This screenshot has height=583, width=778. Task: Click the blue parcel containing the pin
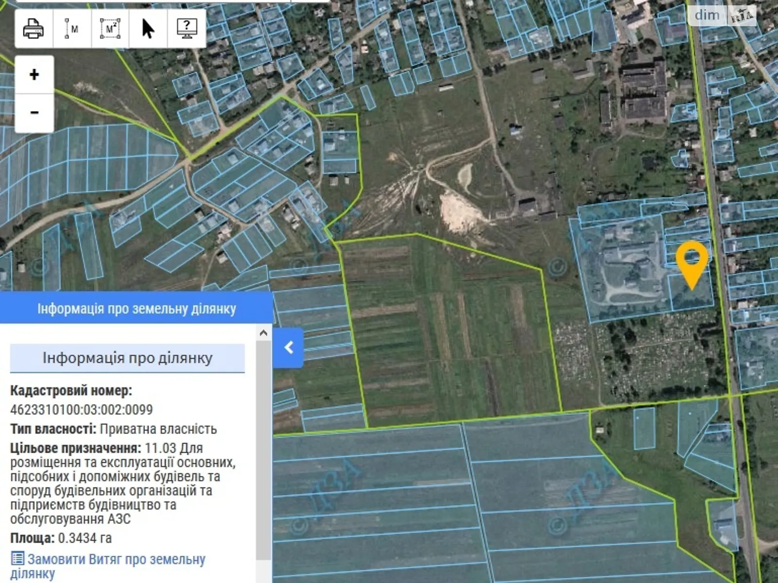pyautogui.click(x=691, y=291)
